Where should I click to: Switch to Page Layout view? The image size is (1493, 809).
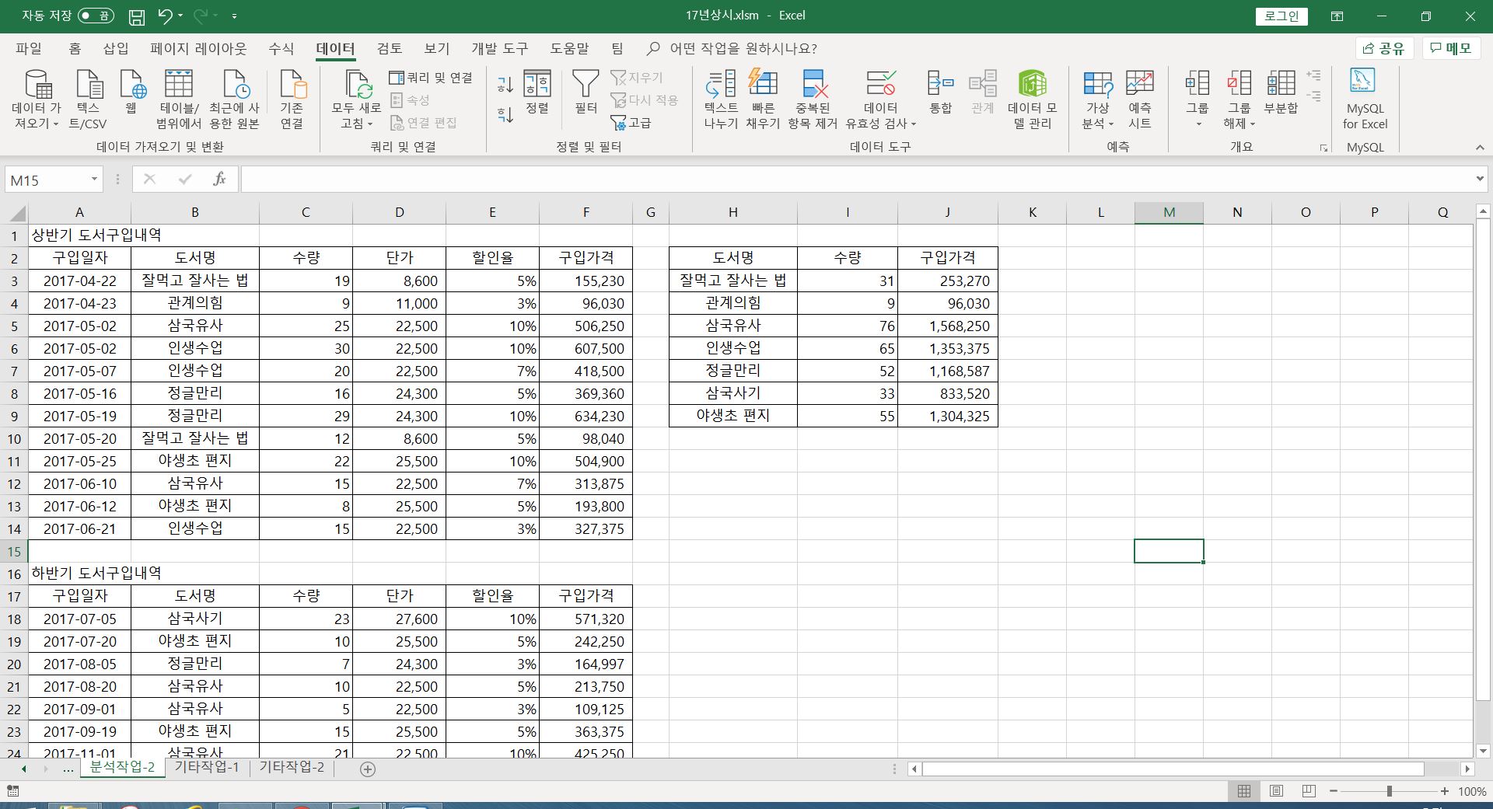point(1276,791)
